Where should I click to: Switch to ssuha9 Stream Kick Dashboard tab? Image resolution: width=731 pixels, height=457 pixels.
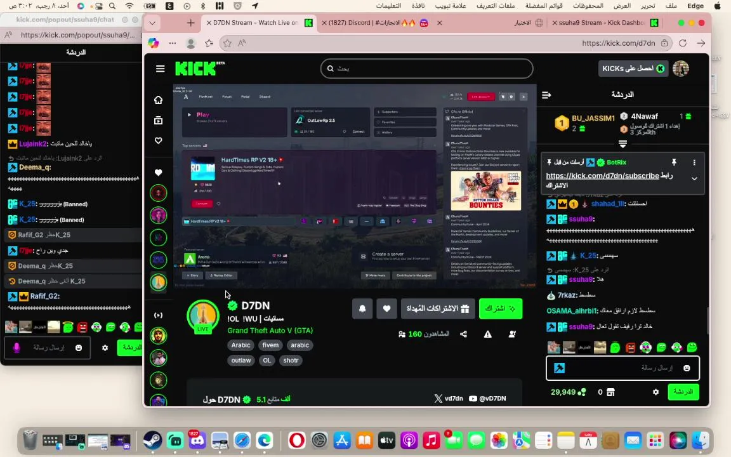point(605,22)
